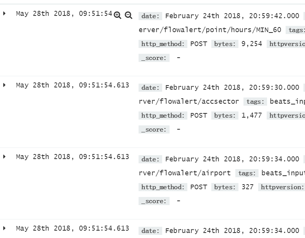Click the filter-out-value magnifier minus icon
The image size is (305, 238).
pyautogui.click(x=129, y=15)
